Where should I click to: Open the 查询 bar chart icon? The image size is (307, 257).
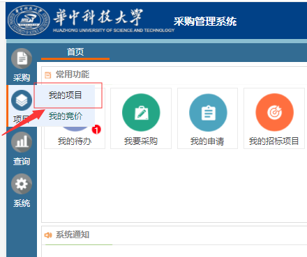(22, 142)
